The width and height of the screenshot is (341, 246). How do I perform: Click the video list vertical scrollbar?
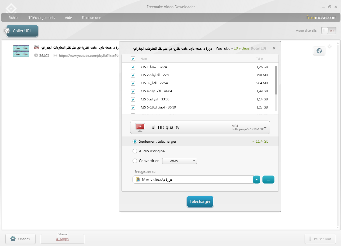tap(276, 80)
